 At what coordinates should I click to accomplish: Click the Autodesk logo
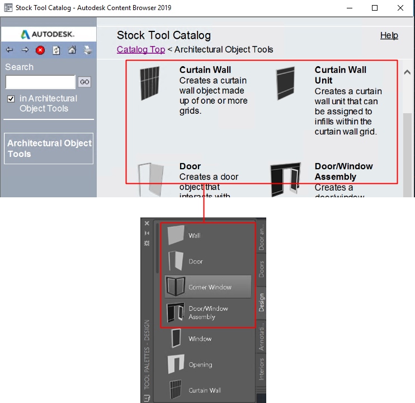tap(48, 34)
